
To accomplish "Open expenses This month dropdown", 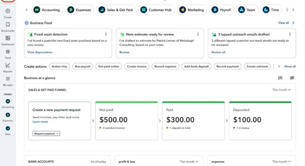I will [281, 161].
